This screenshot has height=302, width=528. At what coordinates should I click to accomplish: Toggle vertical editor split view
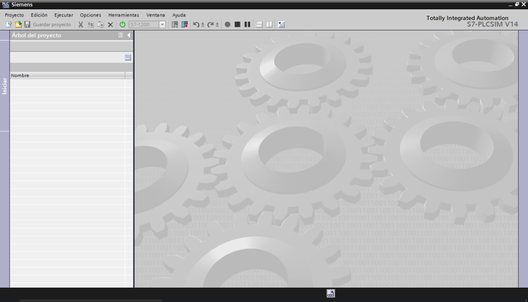click(x=269, y=24)
